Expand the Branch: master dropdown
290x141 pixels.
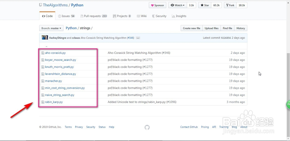click(x=51, y=28)
